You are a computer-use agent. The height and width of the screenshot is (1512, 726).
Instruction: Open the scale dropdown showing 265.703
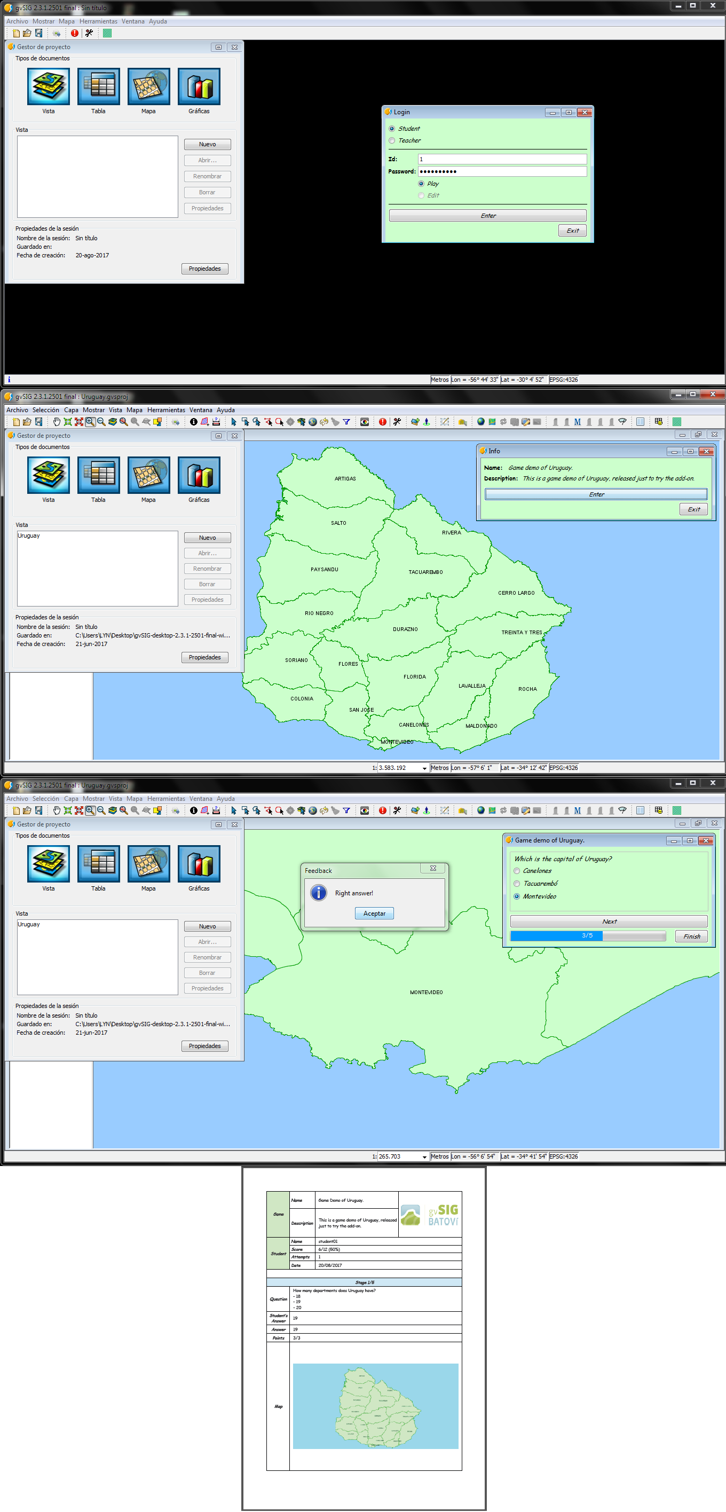(424, 1156)
